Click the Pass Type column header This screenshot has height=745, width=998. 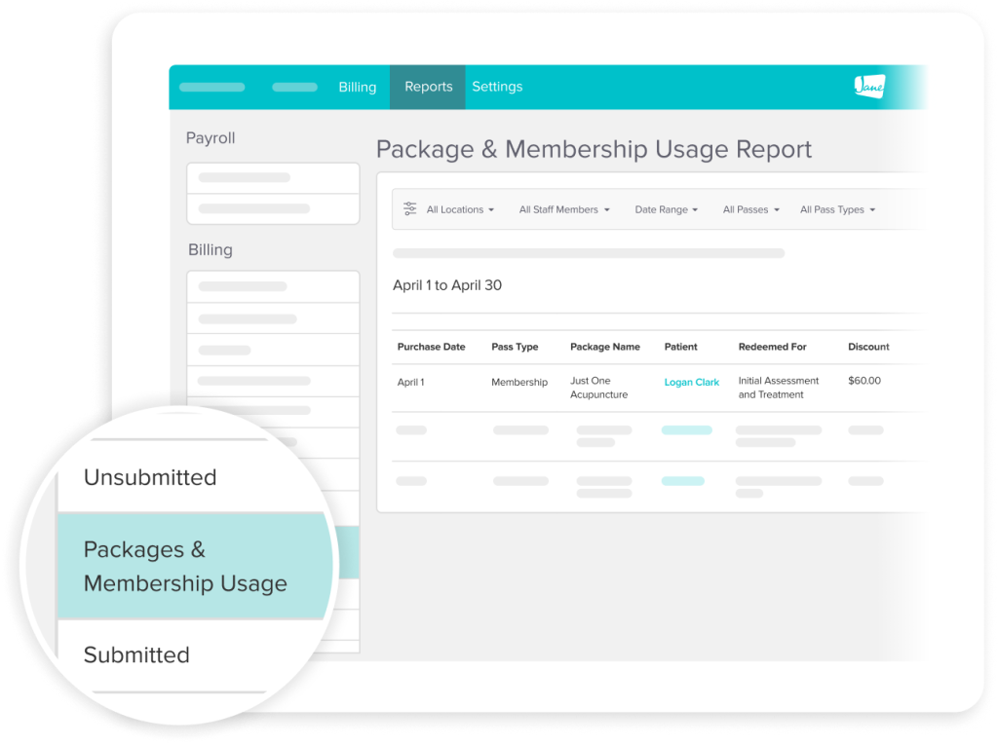tap(515, 347)
